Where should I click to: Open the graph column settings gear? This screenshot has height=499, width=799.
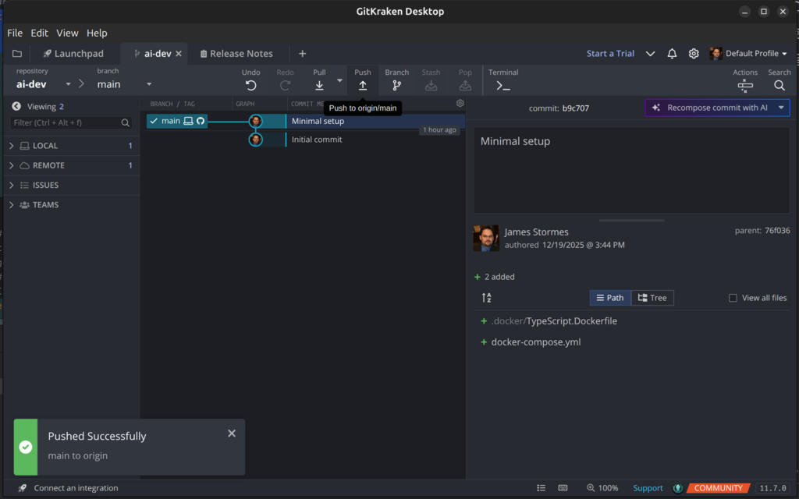(460, 103)
